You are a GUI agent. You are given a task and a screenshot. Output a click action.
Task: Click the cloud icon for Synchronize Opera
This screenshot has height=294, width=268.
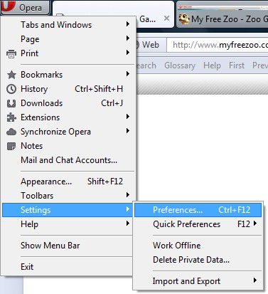click(x=11, y=132)
